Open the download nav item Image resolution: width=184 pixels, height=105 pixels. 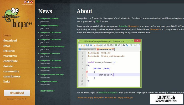(x=10, y=40)
